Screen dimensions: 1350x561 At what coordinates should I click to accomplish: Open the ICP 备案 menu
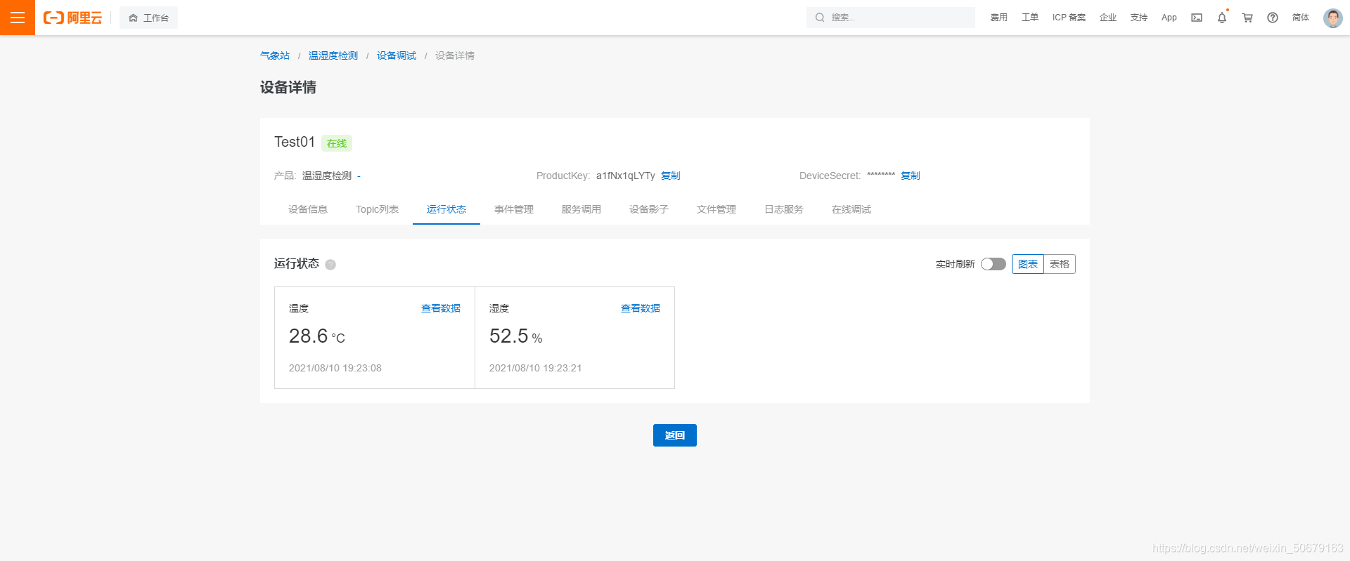point(1069,18)
